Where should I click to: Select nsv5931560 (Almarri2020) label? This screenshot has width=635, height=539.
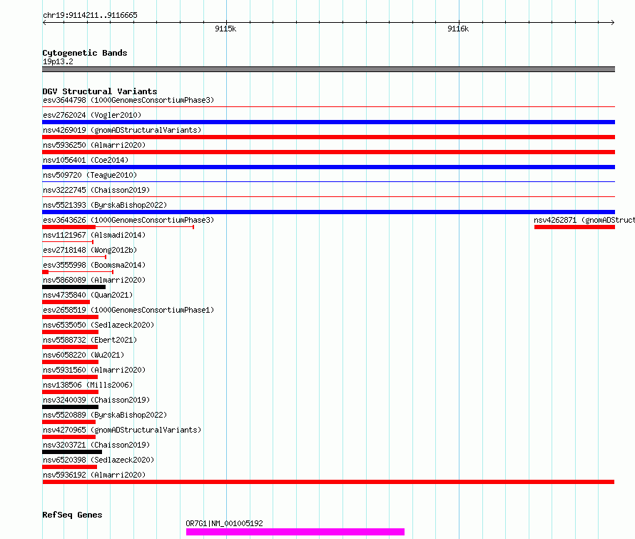[94, 370]
